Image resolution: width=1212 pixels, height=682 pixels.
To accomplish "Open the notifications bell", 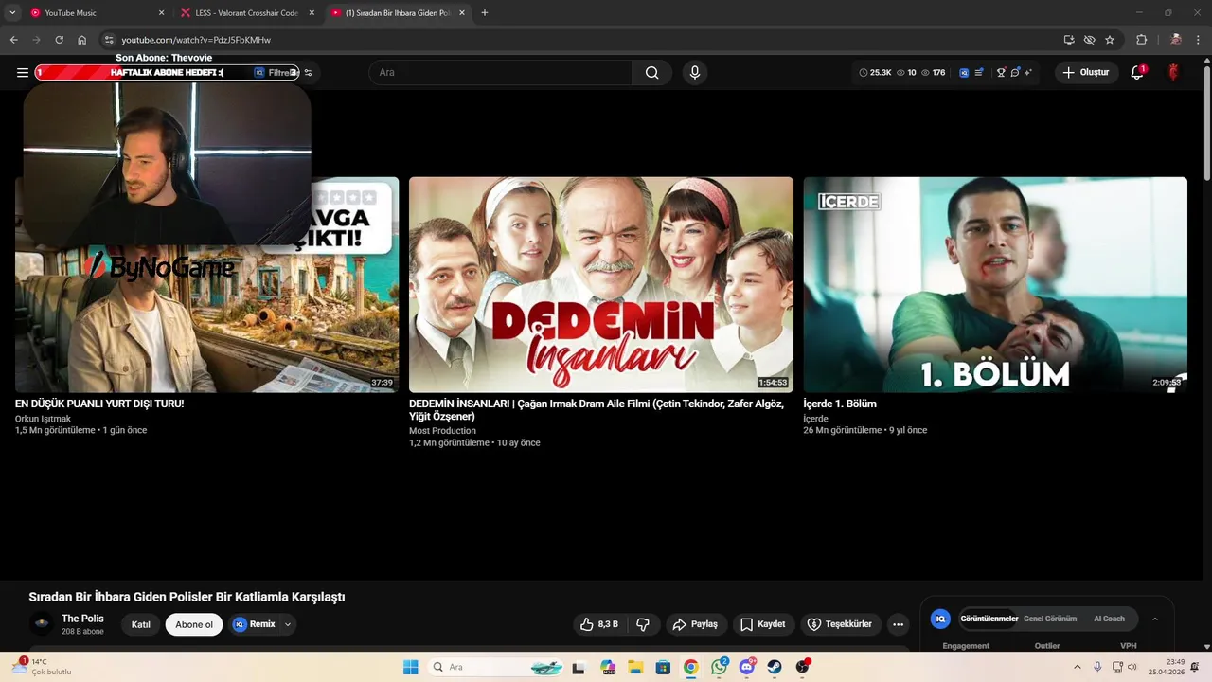I will (1137, 72).
